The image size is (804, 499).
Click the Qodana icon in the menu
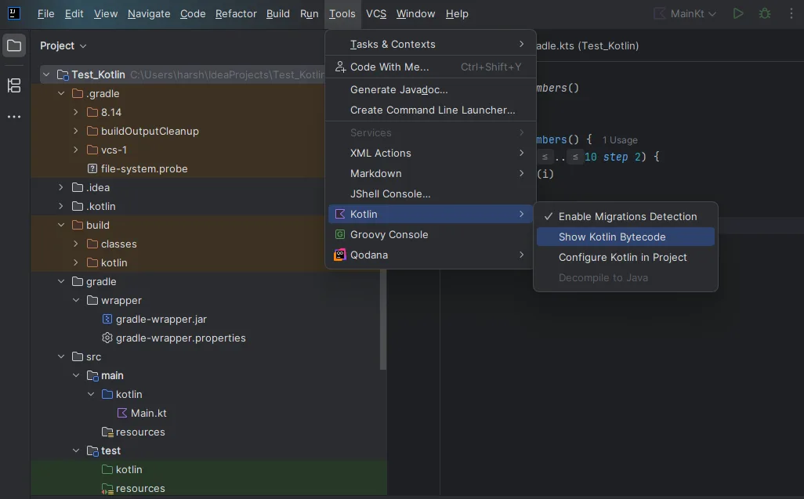[x=340, y=255]
